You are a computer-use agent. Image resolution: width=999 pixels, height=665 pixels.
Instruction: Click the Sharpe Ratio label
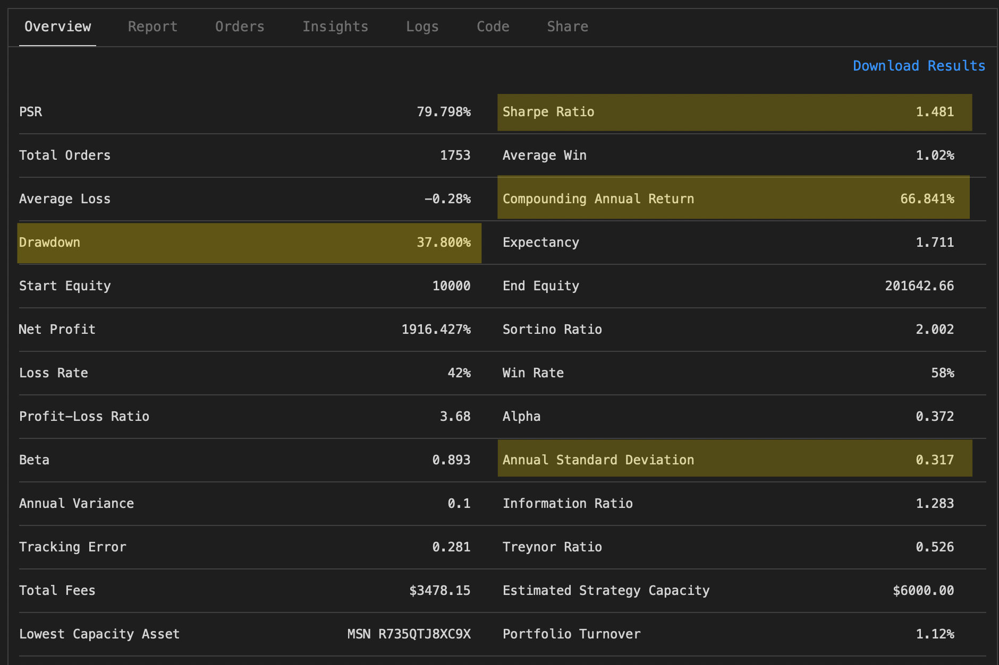(x=548, y=112)
